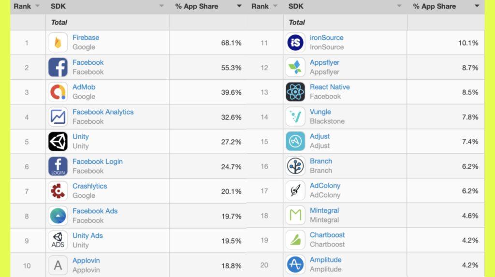Click the left % App Share header
Screen dimensions: 495x277
point(197,6)
